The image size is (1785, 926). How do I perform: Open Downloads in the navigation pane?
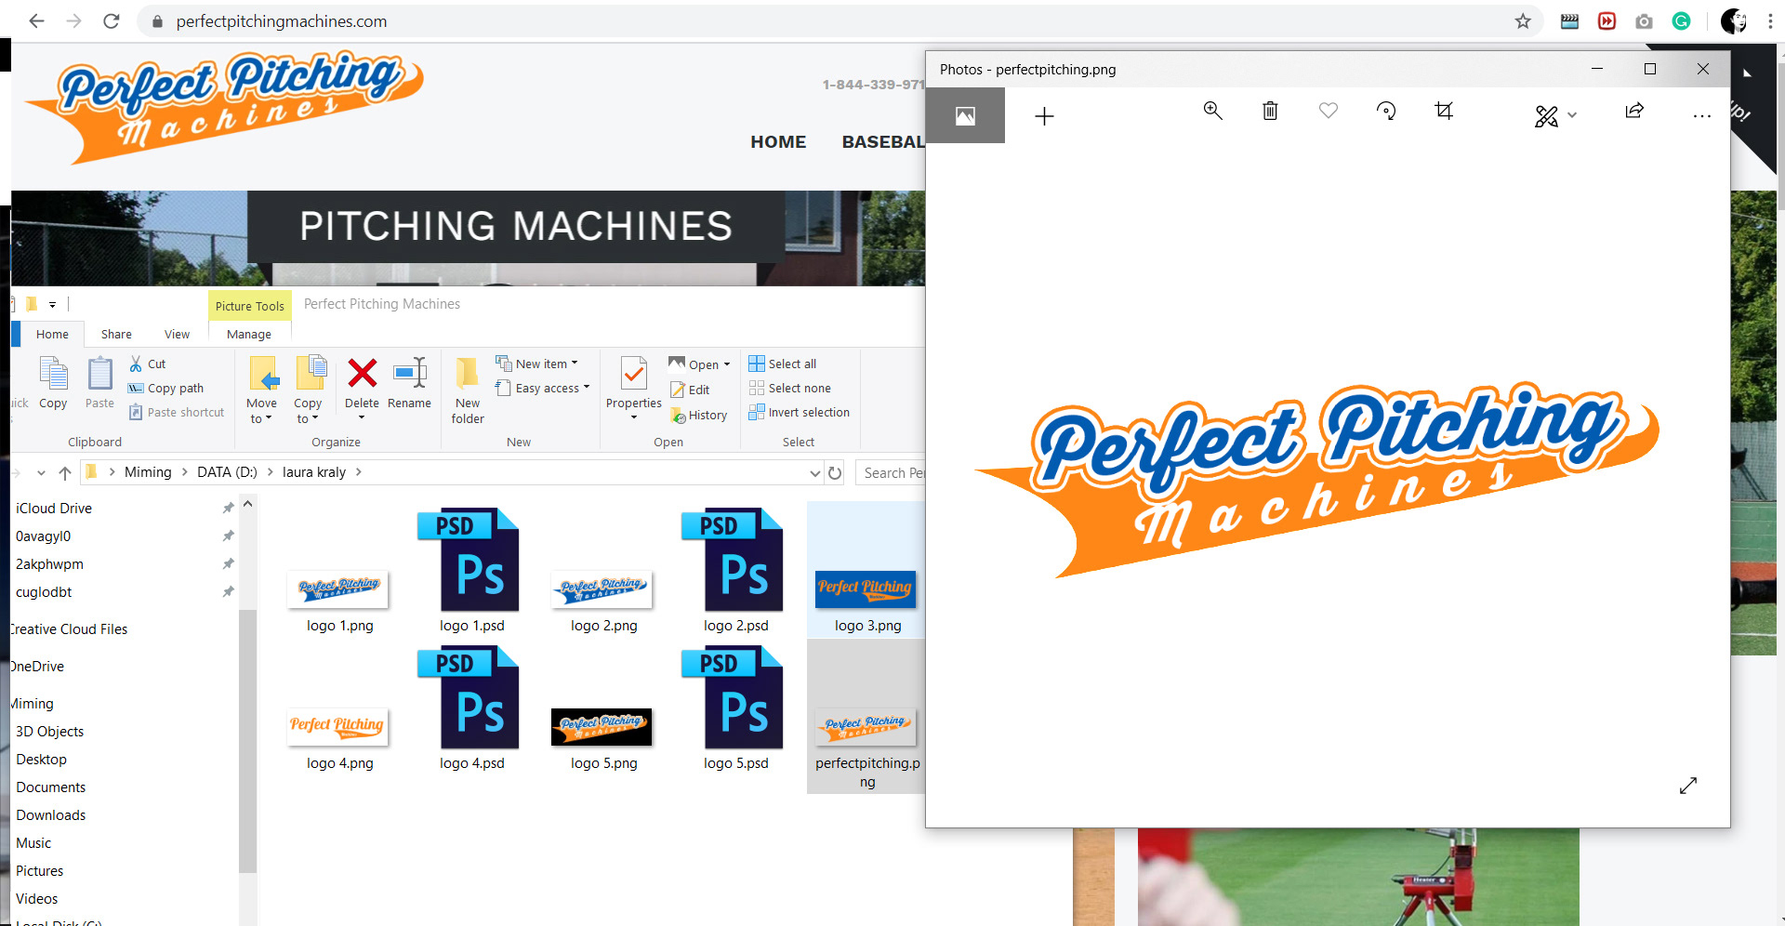50,815
